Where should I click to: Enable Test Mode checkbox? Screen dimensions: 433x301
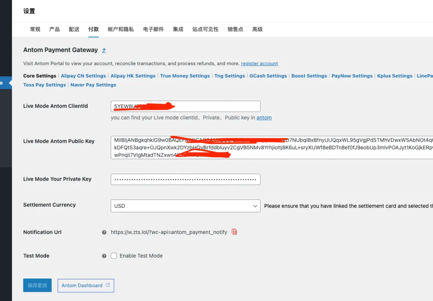tap(114, 256)
